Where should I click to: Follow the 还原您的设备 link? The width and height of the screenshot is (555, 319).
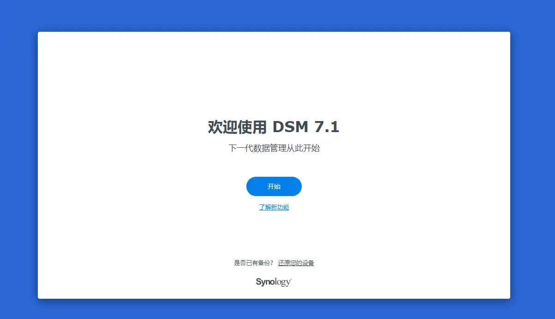pos(296,263)
